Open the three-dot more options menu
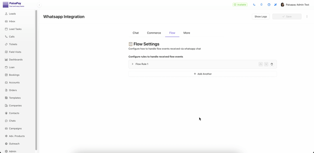This screenshot has height=153, width=314. pos(307,17)
